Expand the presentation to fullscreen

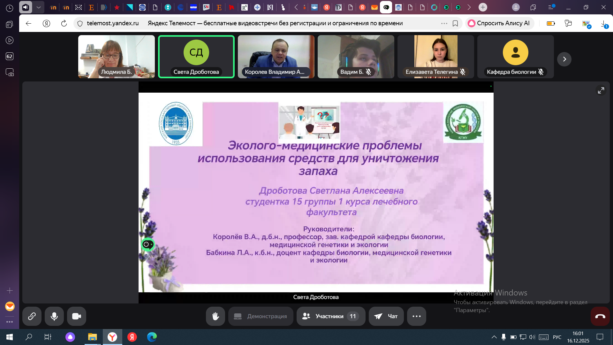point(601,91)
